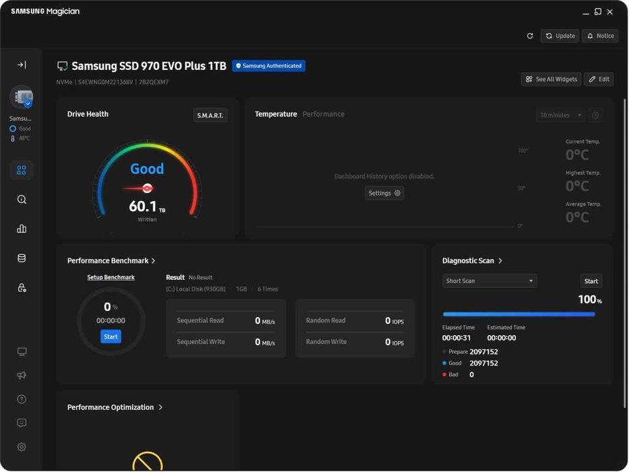The height and width of the screenshot is (472, 629).
Task: Open the Short Scan type dropdown
Action: tap(490, 281)
